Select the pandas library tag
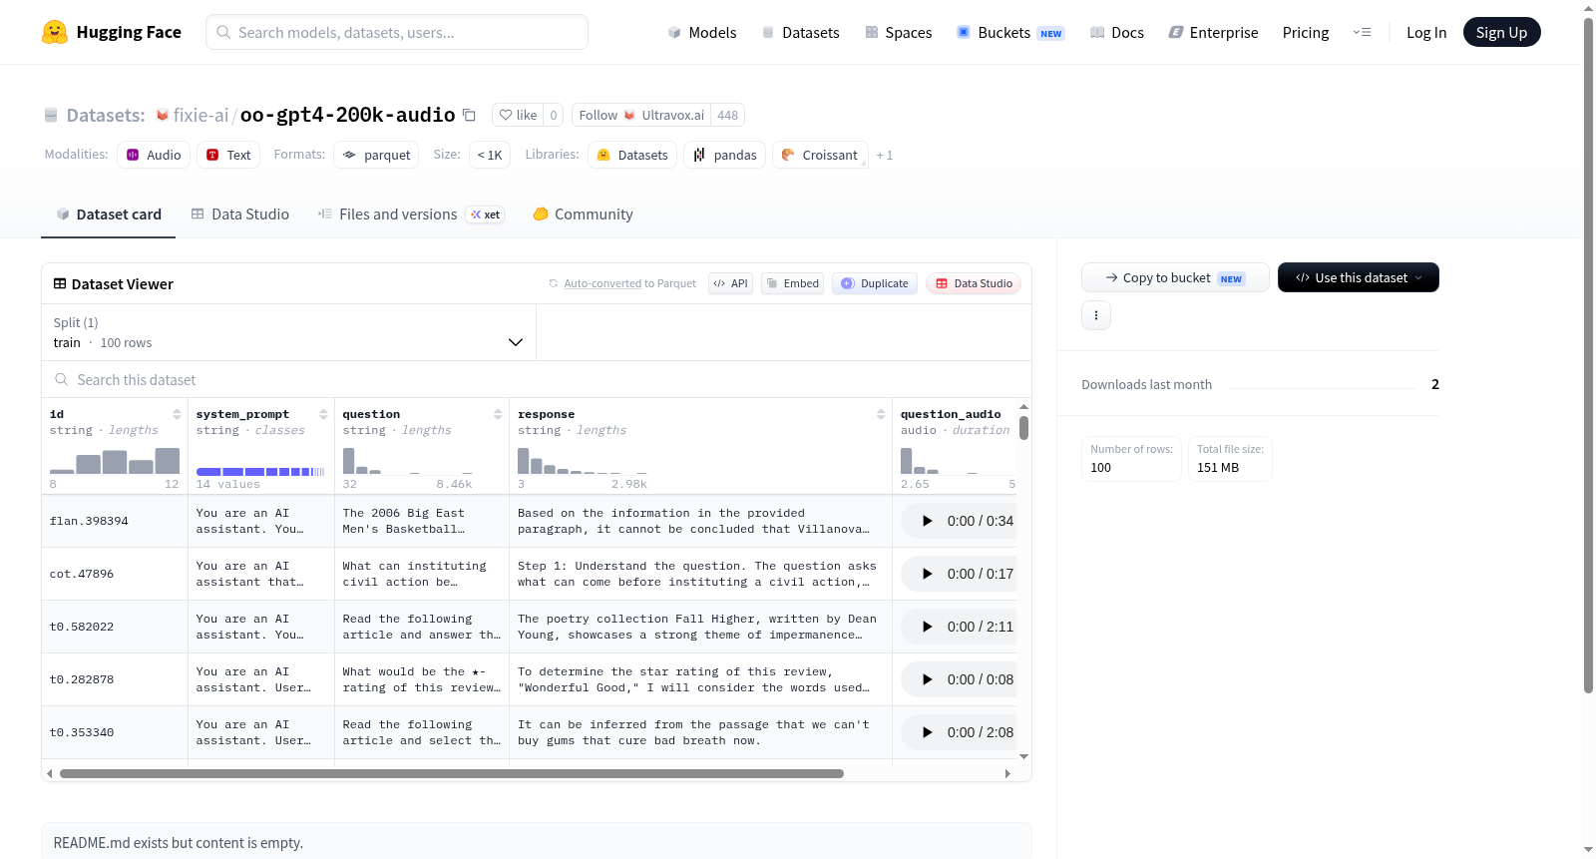Image resolution: width=1596 pixels, height=859 pixels. (725, 155)
